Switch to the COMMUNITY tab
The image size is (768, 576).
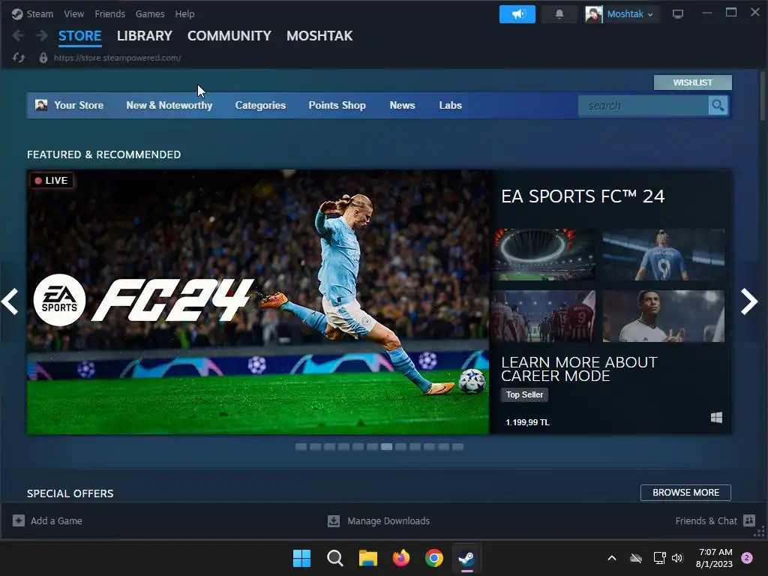pos(229,36)
